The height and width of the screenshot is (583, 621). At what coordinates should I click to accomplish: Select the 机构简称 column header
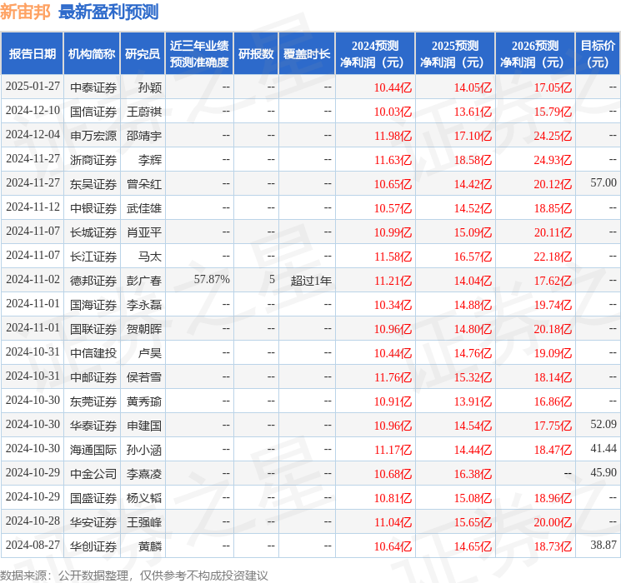point(92,54)
